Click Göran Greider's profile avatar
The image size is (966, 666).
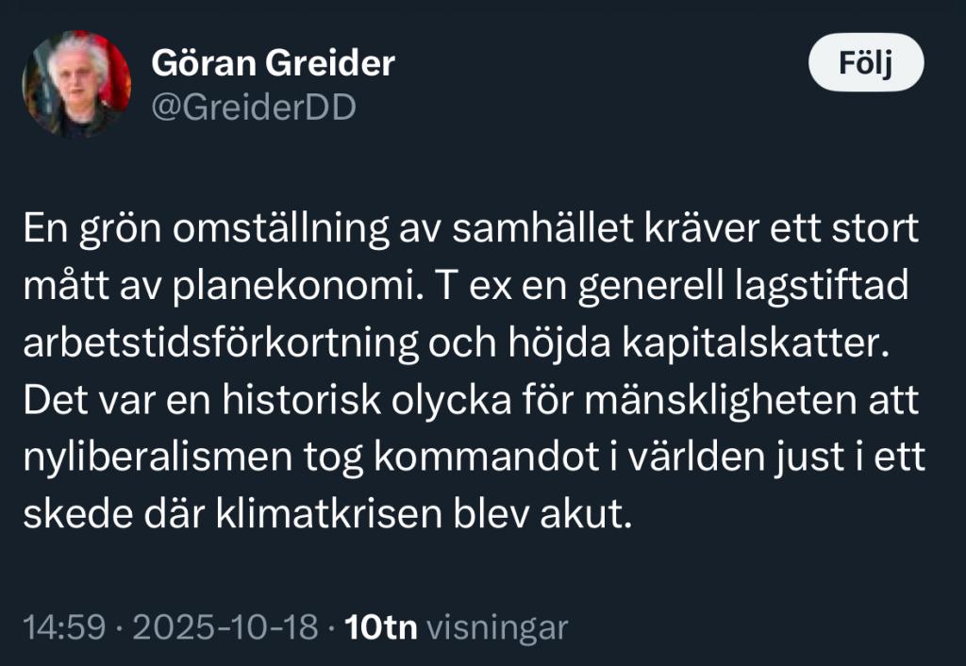(x=76, y=84)
